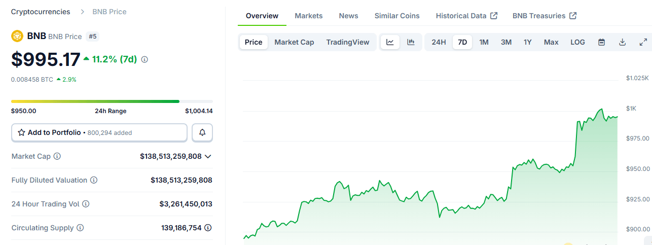
Task: Click the BNB coin logo icon
Action: click(17, 36)
